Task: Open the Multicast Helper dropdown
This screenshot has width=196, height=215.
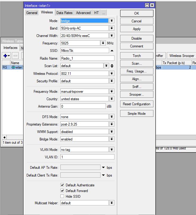Action: 112,203
